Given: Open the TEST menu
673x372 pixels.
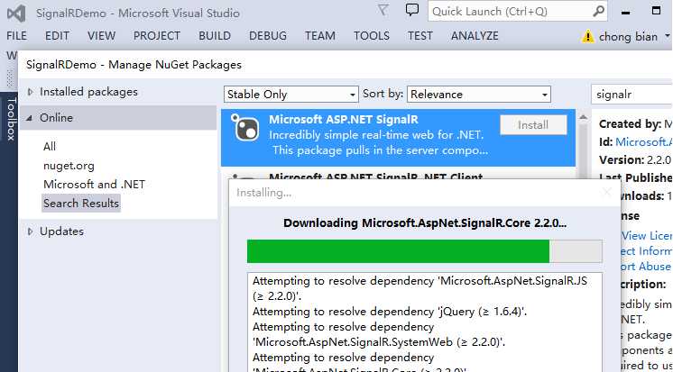Looking at the screenshot, I should point(420,36).
